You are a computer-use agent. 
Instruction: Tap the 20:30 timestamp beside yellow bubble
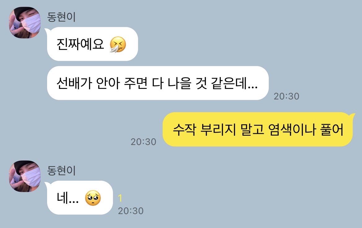click(x=143, y=142)
